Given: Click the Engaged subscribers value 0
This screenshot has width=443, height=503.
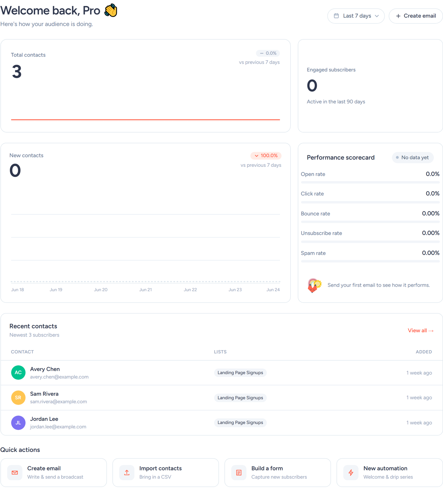Looking at the screenshot, I should 312,86.
